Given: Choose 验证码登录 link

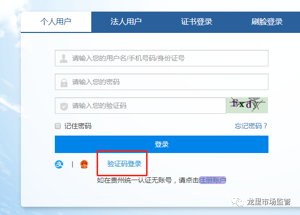Looking at the screenshot, I should 124,164.
